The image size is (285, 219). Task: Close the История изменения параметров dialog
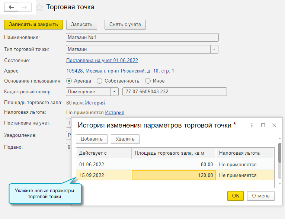tap(274, 126)
